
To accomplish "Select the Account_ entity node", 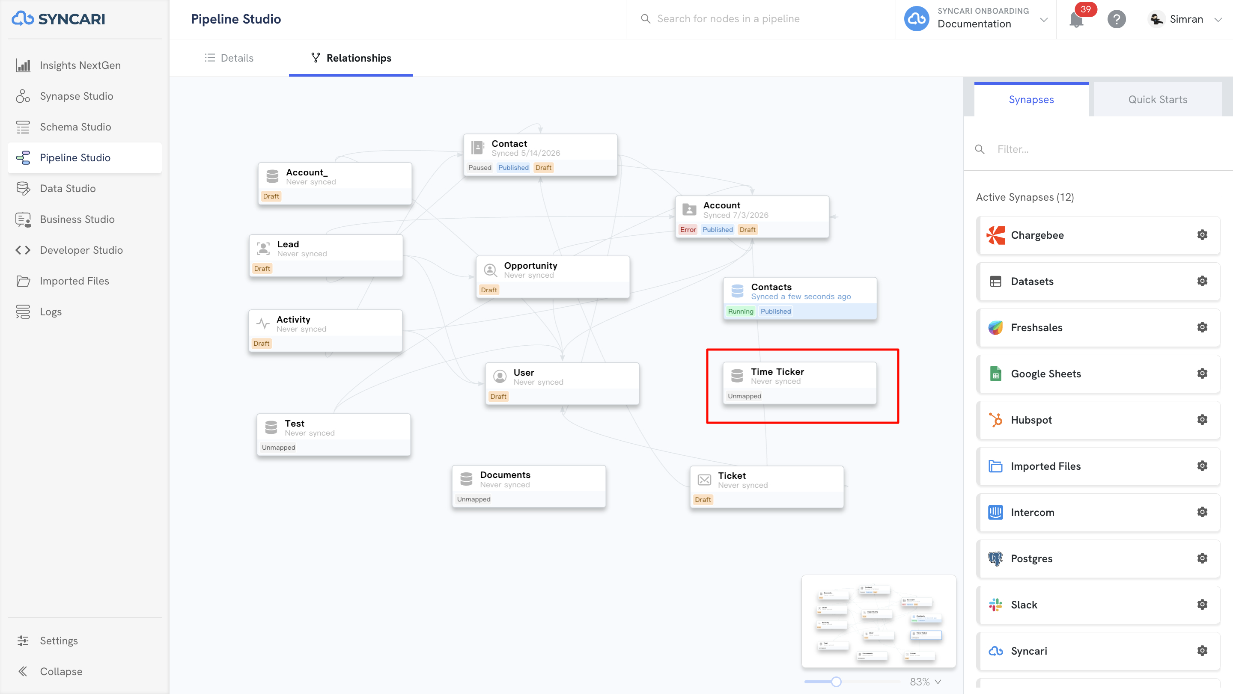I will point(334,184).
